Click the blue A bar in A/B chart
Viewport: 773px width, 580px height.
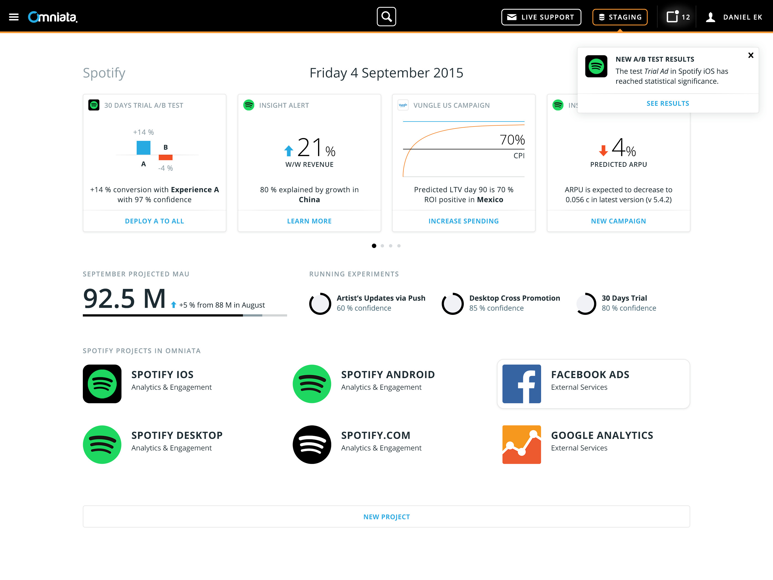coord(143,147)
